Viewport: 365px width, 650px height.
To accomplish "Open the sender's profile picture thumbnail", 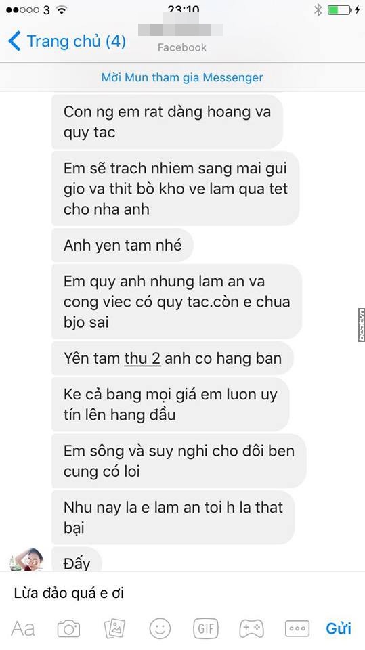I will (26, 559).
